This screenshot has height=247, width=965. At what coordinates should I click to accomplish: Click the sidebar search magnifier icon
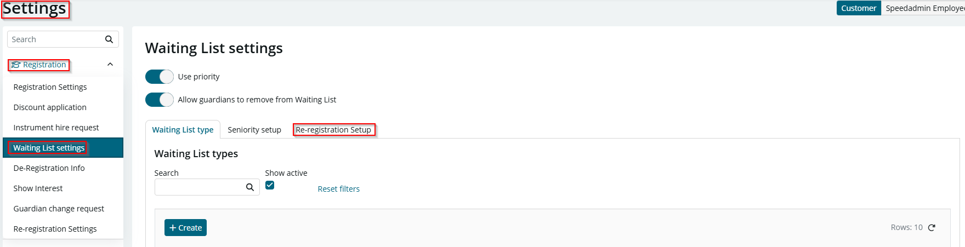pyautogui.click(x=109, y=39)
